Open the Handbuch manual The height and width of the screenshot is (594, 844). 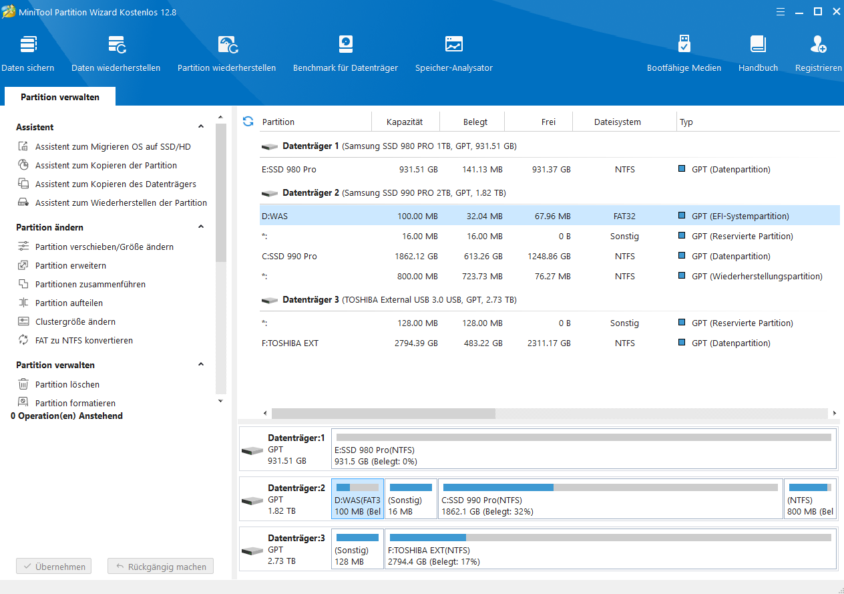(758, 53)
